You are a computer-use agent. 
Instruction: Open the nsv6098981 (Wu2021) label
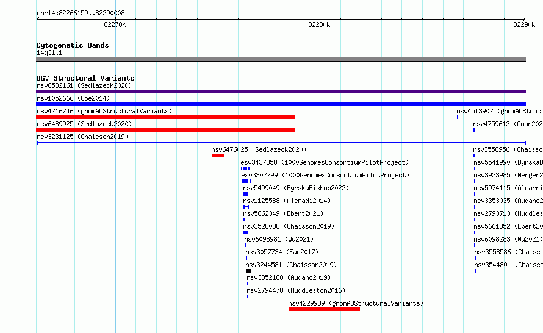(279, 239)
